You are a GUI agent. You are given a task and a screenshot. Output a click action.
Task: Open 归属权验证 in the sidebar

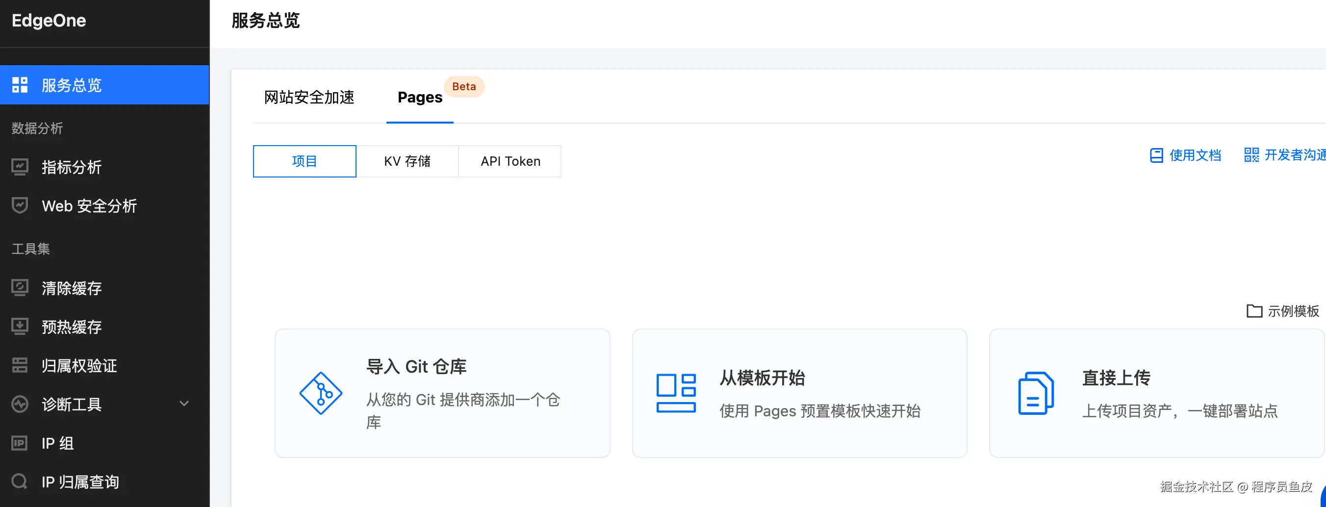pos(104,365)
